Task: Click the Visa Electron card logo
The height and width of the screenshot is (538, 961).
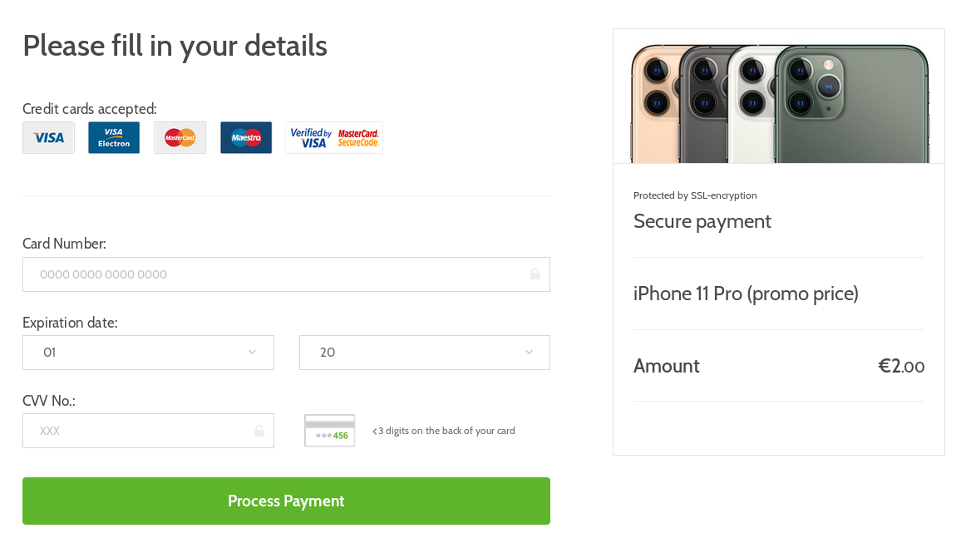Action: 114,138
